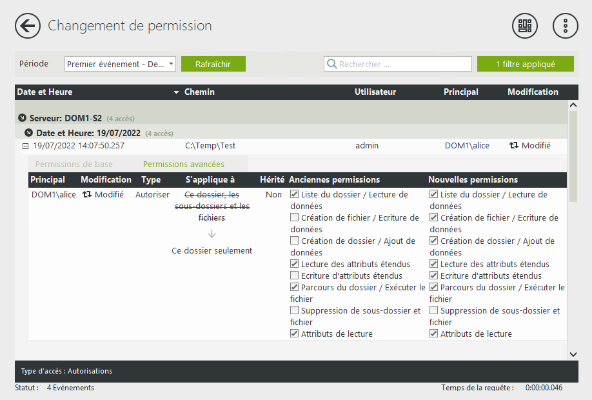
Task: Open the grid layout icon at top right
Action: point(525,26)
